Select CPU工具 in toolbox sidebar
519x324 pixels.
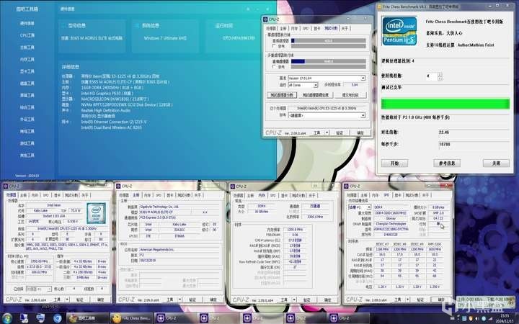(x=27, y=35)
